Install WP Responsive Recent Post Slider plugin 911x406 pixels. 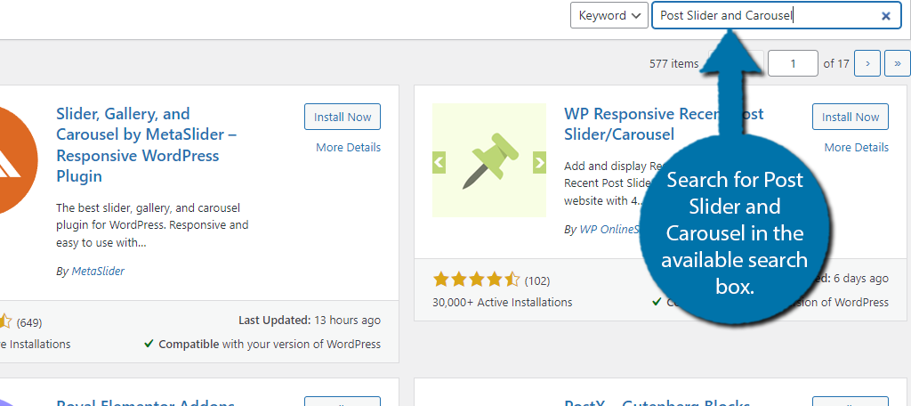point(850,117)
